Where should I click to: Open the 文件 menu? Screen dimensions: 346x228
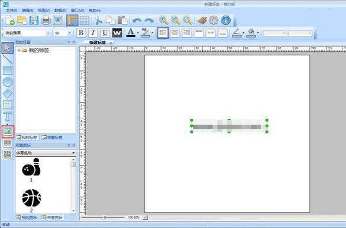(12, 10)
